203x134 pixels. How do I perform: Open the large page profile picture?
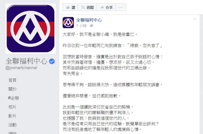pos(31,29)
